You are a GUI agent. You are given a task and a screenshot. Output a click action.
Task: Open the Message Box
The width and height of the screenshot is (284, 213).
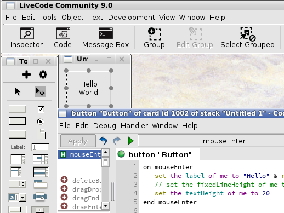106,38
